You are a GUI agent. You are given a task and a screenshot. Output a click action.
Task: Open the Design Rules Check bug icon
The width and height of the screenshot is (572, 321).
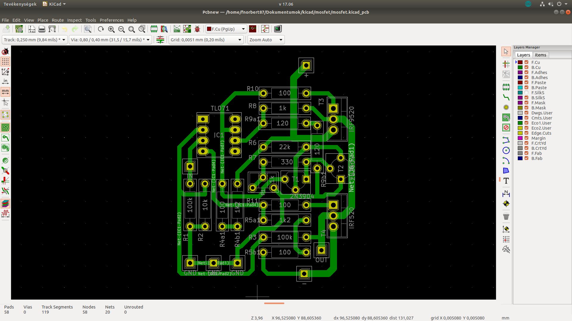coord(197,29)
